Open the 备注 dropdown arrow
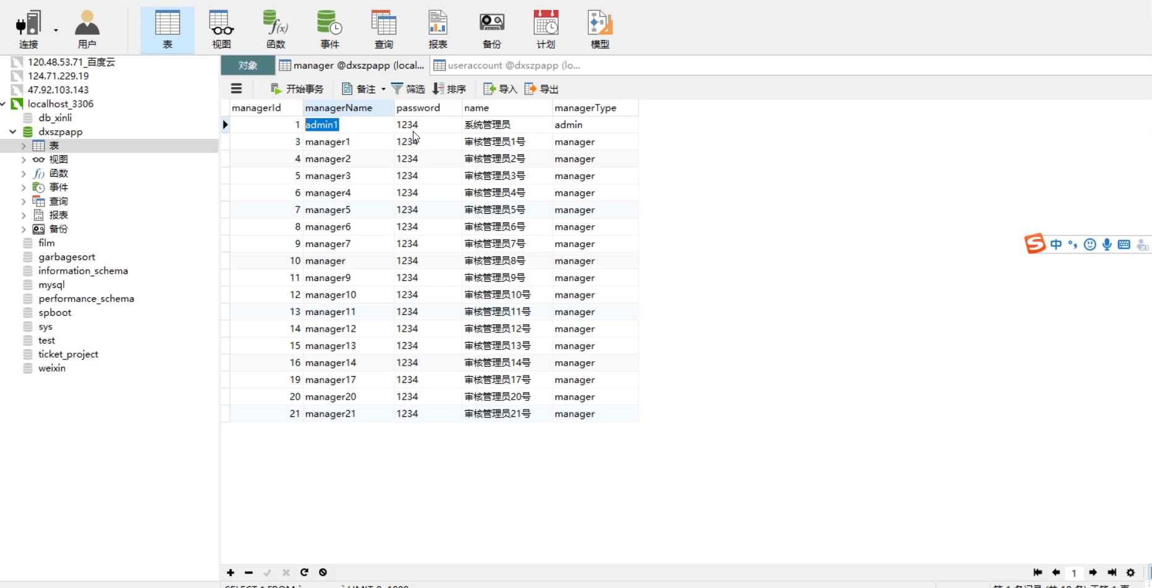The width and height of the screenshot is (1152, 588). click(383, 89)
